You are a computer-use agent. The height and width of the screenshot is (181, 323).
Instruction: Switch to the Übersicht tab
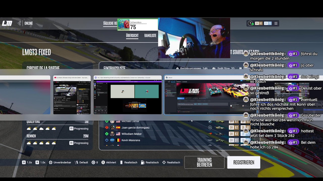point(132,36)
